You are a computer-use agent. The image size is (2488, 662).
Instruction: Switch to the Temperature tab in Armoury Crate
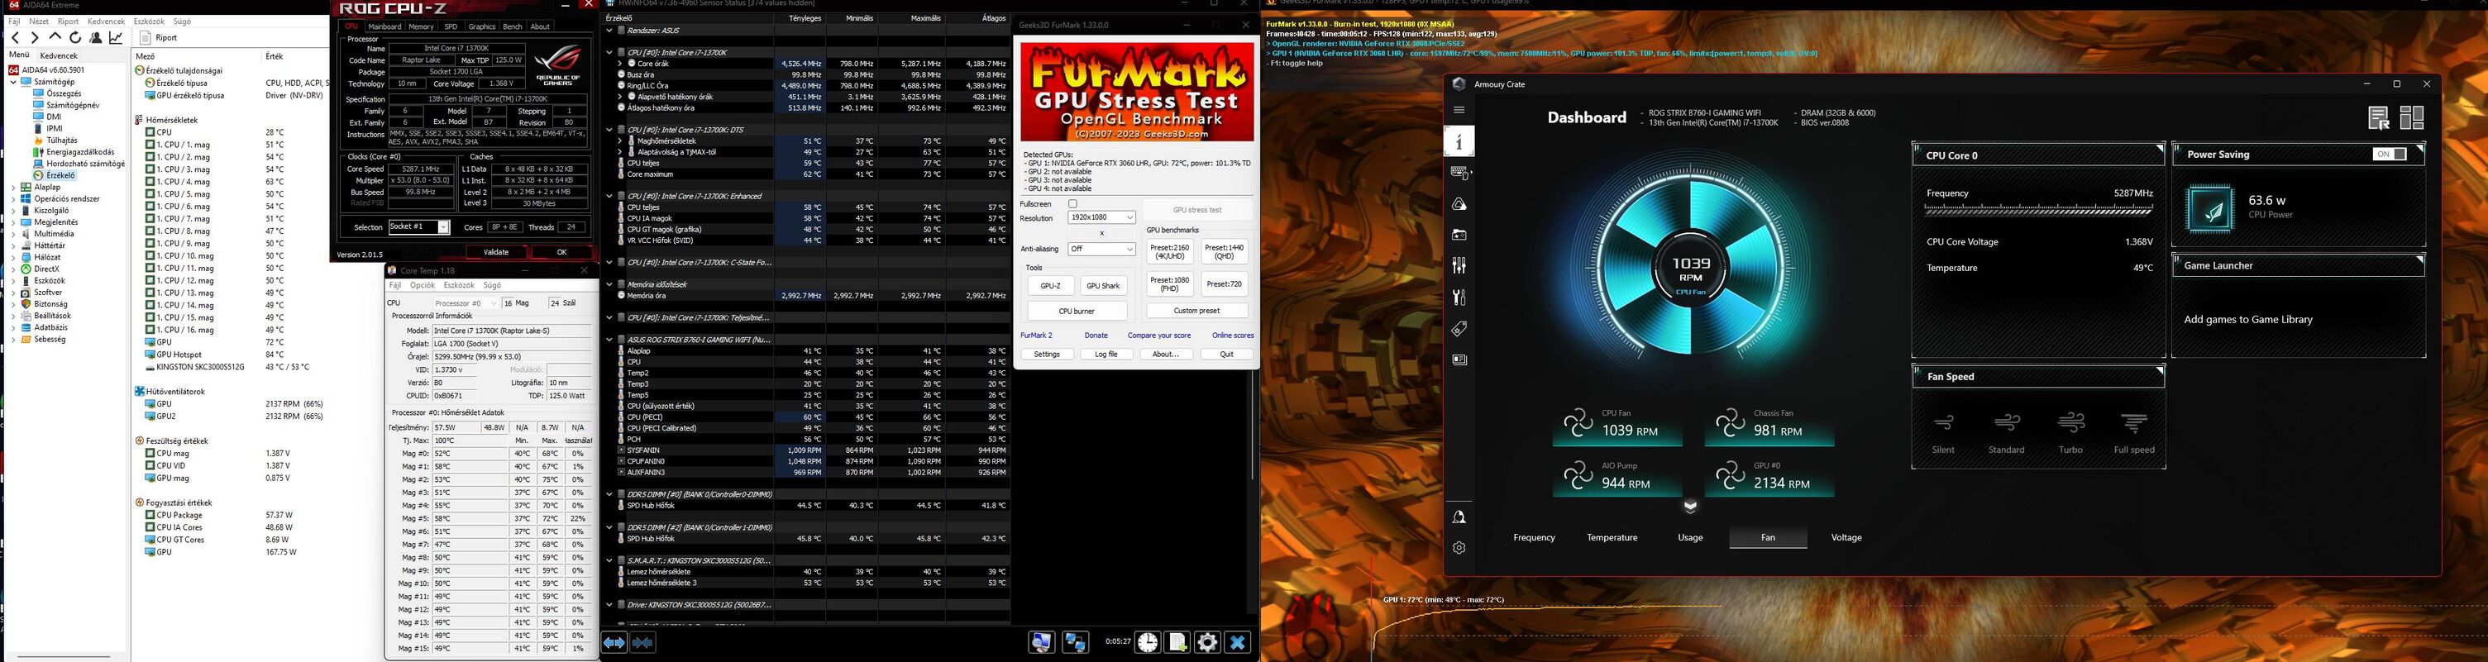[1612, 537]
